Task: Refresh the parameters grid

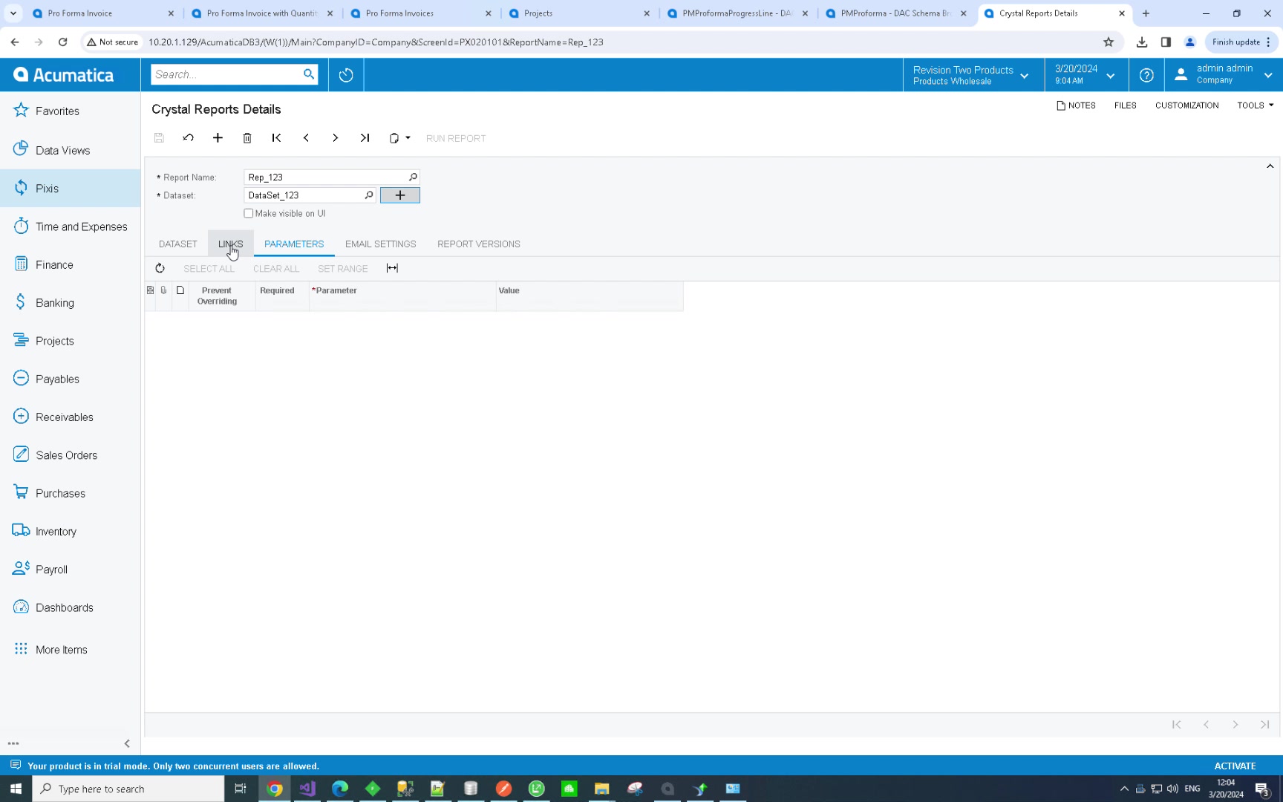Action: click(x=160, y=269)
